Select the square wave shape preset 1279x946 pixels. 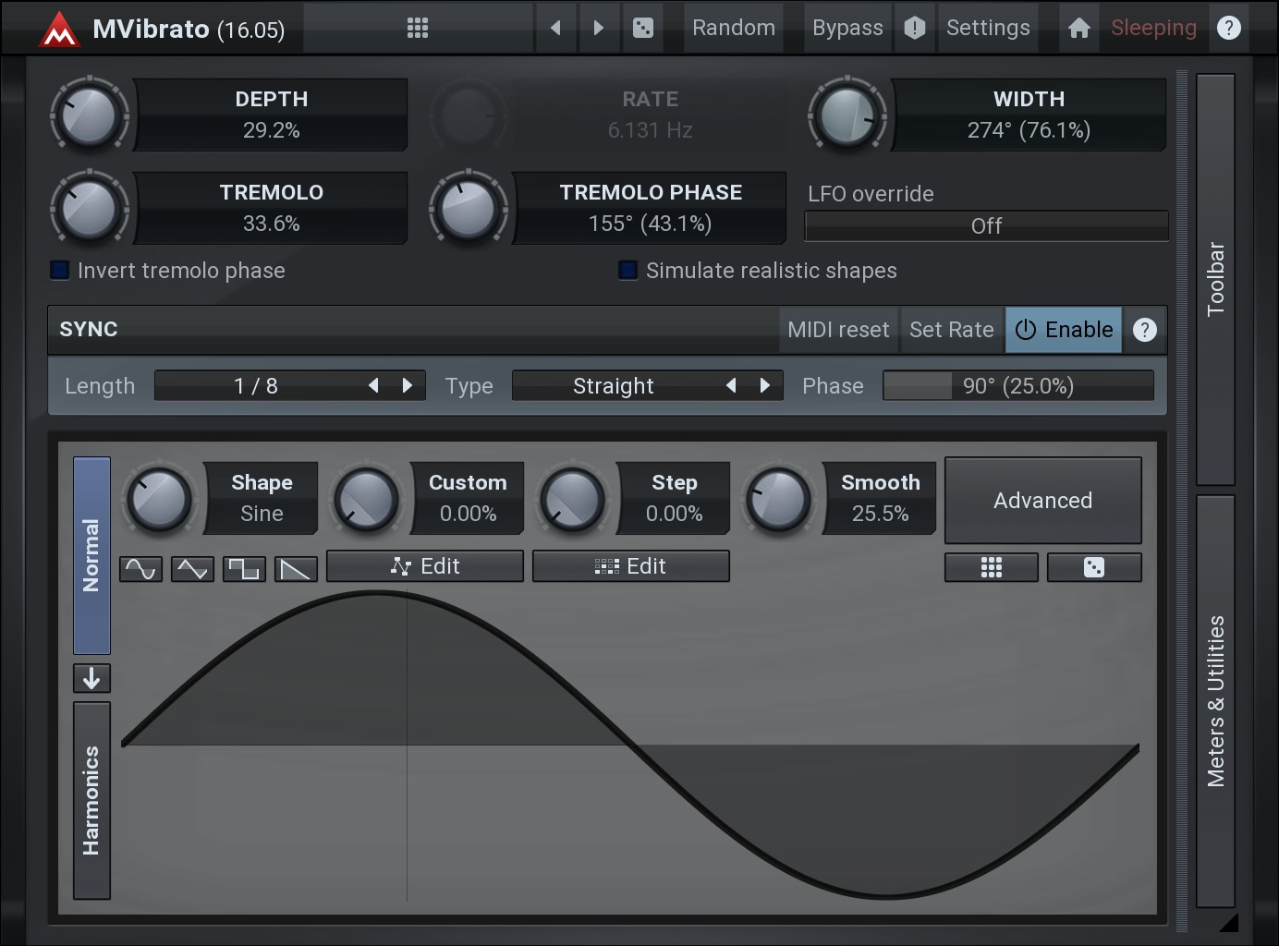coord(244,569)
